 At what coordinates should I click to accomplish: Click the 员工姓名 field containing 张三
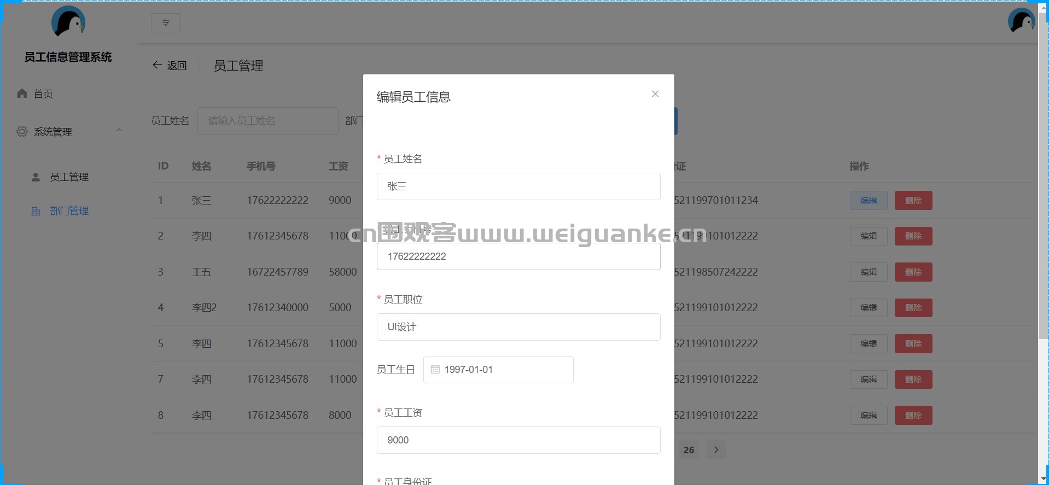coord(518,186)
